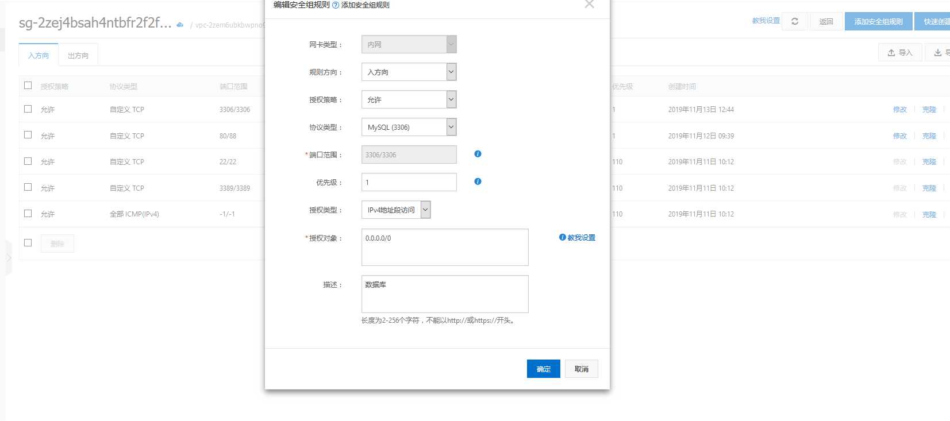Close the edit security group rule dialog

click(589, 4)
